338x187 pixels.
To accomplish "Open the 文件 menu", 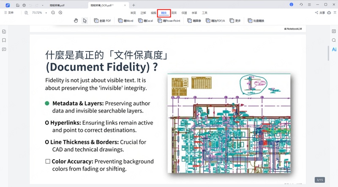I will [x=9, y=13].
